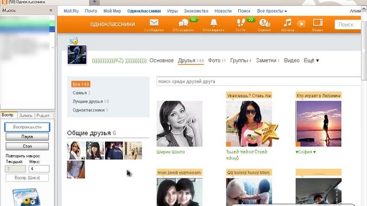Open first common friend thumbnail
Viewport: 367px width, 206px height.
pyautogui.click(x=76, y=150)
